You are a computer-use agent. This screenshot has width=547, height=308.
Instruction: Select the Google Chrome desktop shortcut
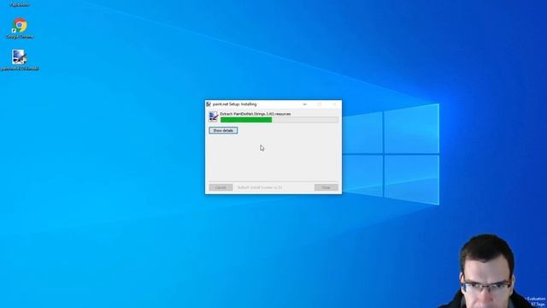(x=20, y=28)
